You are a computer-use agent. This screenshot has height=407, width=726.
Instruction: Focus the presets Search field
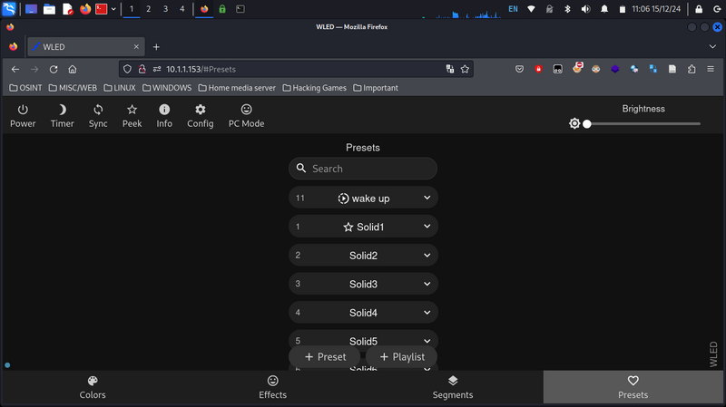point(363,169)
